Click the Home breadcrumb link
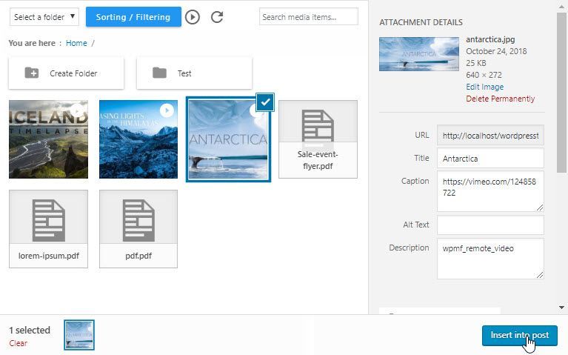Viewport: 568px width, 355px height. (x=76, y=43)
